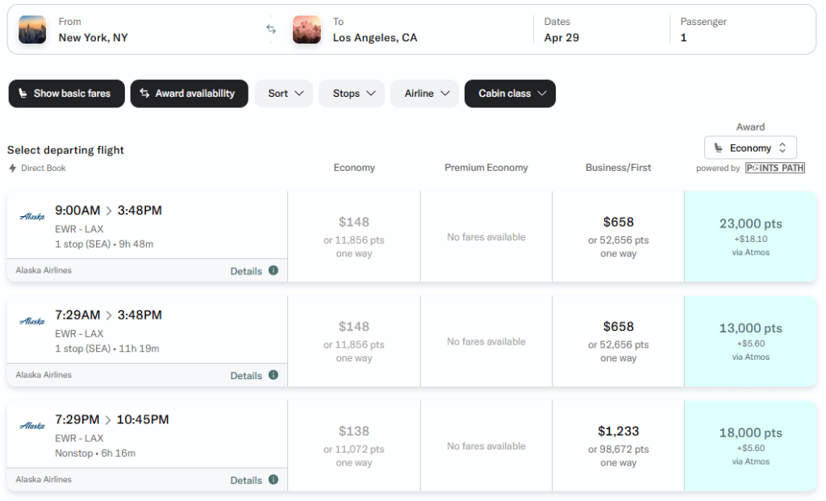This screenshot has width=826, height=501.
Task: Click info icon on the 7:29AM flight
Action: point(273,375)
